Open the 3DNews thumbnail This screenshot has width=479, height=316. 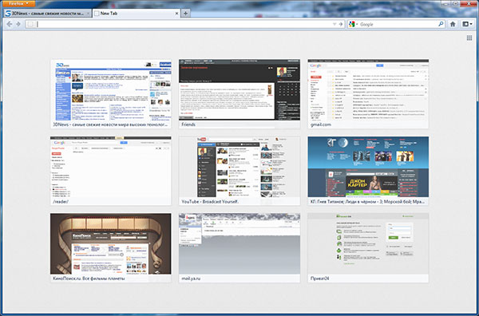tap(111, 93)
